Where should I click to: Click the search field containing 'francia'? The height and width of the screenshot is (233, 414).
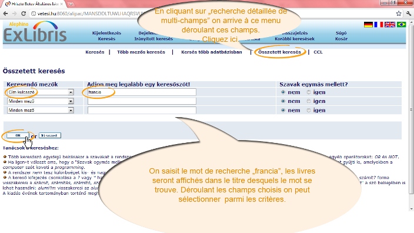(142, 92)
